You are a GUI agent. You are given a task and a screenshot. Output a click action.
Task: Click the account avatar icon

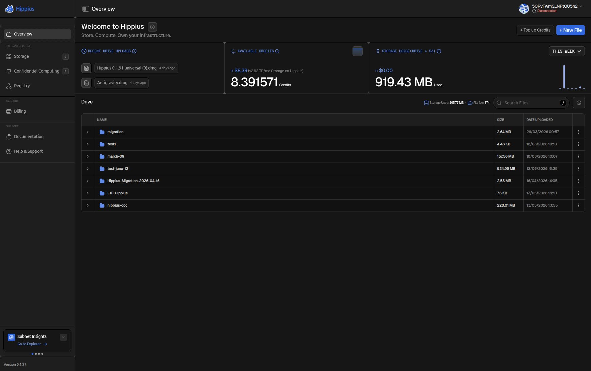pyautogui.click(x=524, y=9)
